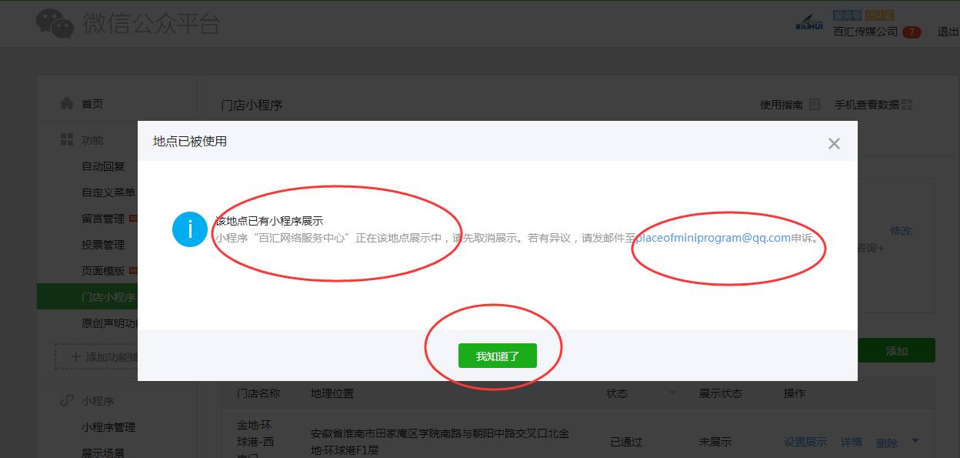Click the 未展示 display status cell
Image resolution: width=960 pixels, height=458 pixels.
tap(715, 442)
